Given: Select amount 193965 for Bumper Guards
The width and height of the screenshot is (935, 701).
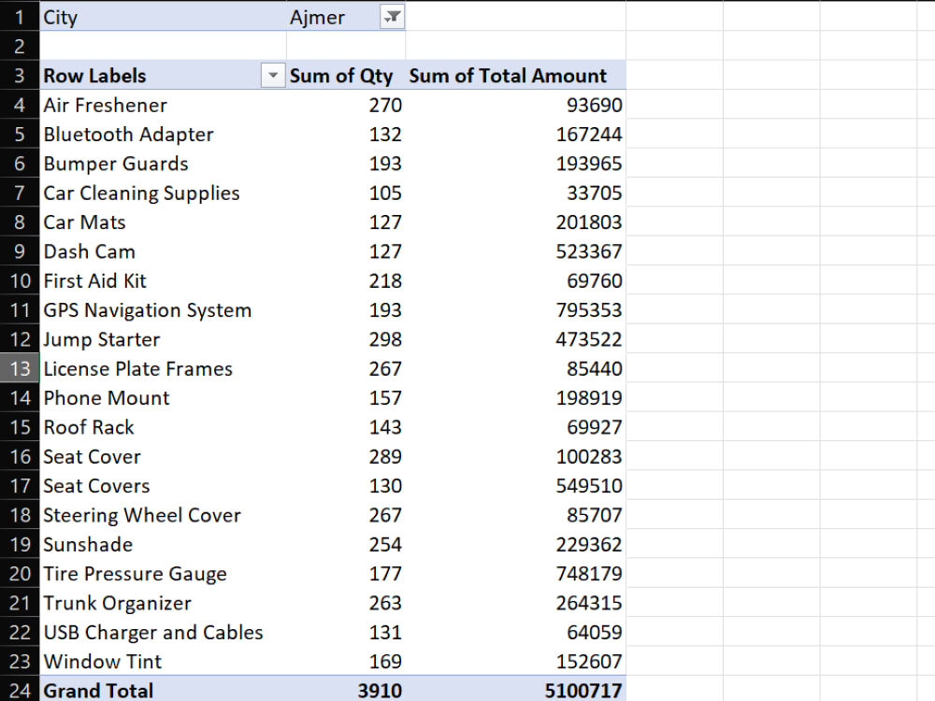Looking at the screenshot, I should coord(516,164).
